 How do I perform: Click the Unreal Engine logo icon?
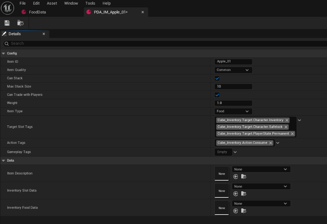(7, 8)
